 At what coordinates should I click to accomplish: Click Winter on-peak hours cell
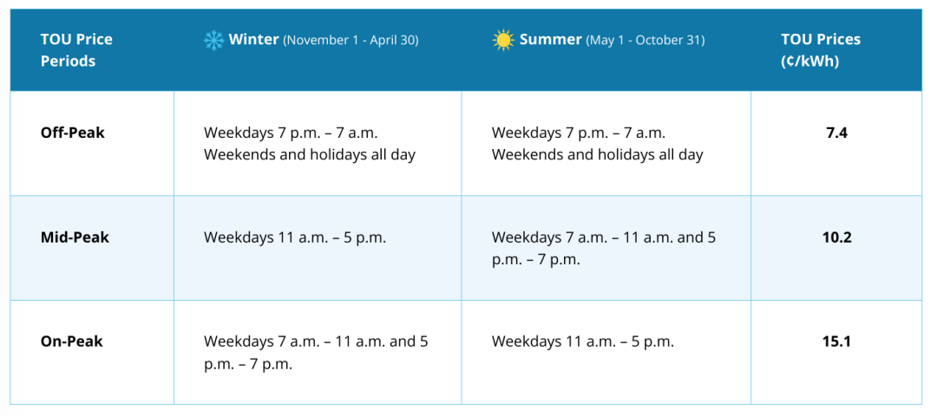coord(316,354)
